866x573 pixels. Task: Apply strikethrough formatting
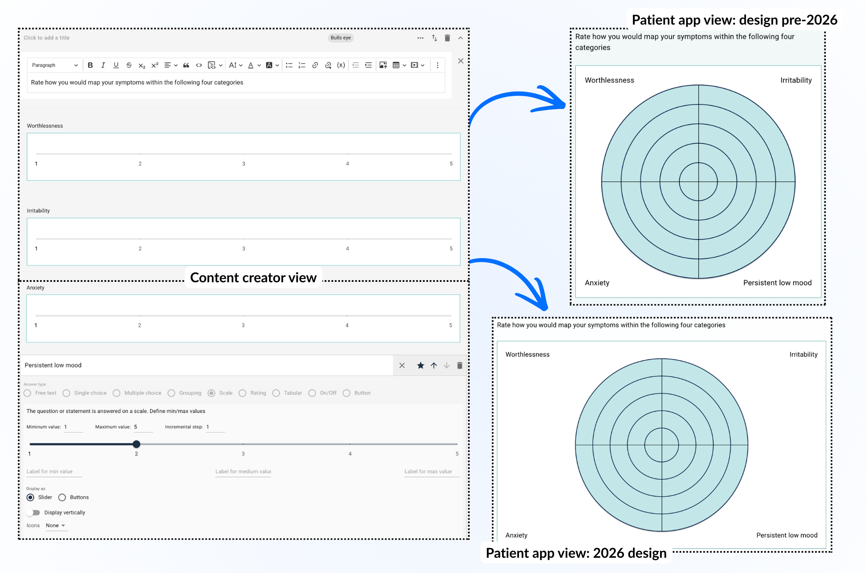pos(129,65)
